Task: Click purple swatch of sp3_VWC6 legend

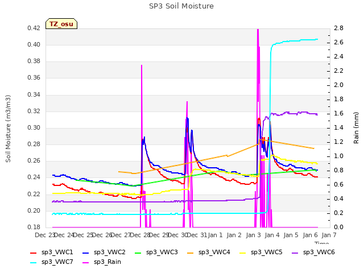Action: (x=295, y=253)
